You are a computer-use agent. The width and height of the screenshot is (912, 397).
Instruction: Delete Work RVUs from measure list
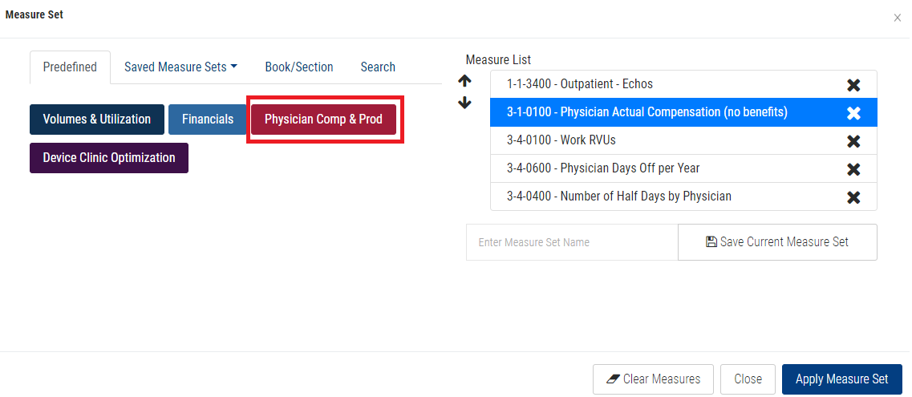[853, 141]
